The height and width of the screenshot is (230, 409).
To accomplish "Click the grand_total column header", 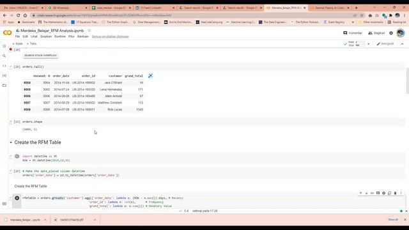I will click(134, 76).
